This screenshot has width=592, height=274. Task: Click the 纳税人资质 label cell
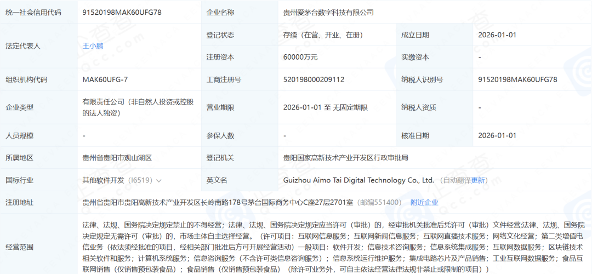[434, 107]
